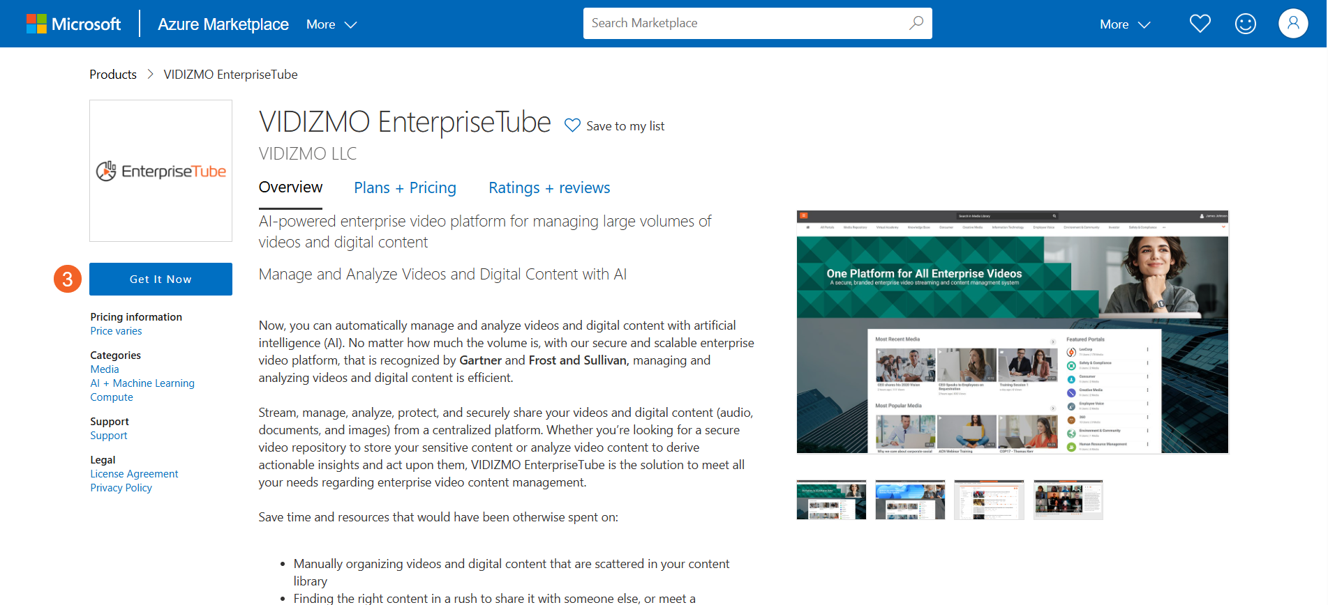Select the second screenshot thumbnail
This screenshot has height=605, width=1328.
[x=910, y=500]
